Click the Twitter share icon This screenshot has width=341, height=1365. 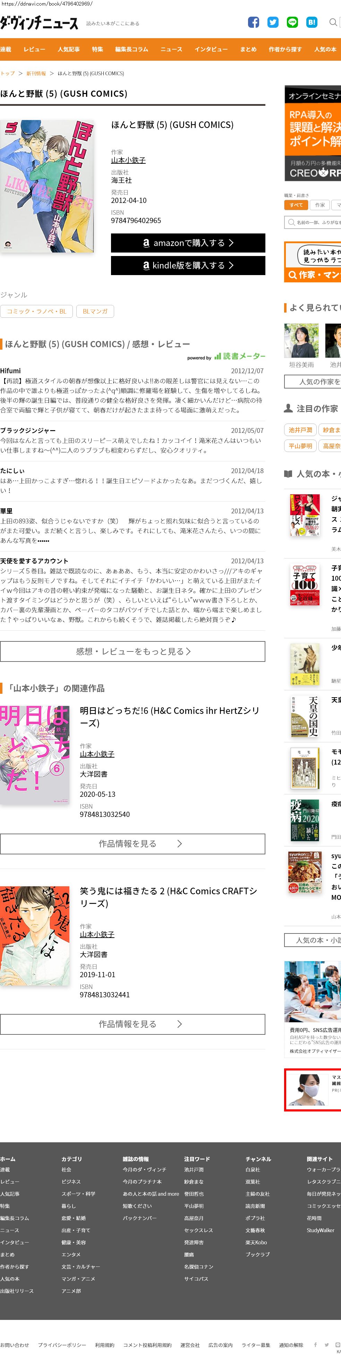(x=273, y=22)
